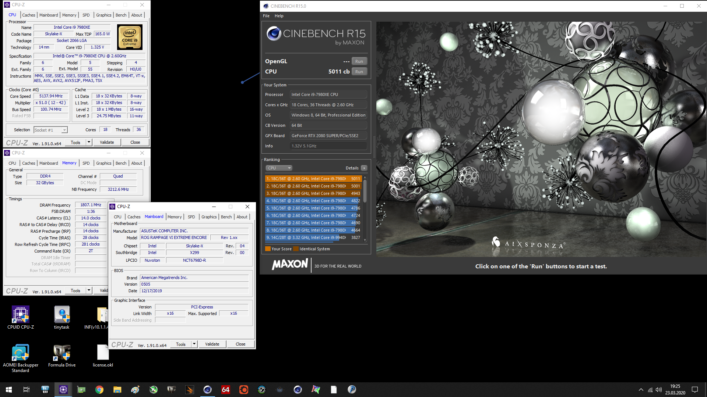Open Task View on the taskbar
This screenshot has width=707, height=397.
tap(27, 390)
